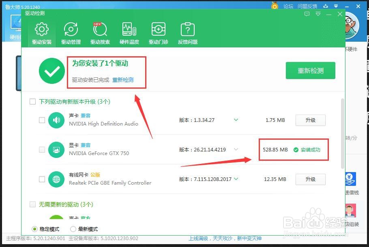Viewport: 369px width, 247px height.
Task: Click 主程序版本 text in status bar
Action: (x=36, y=238)
